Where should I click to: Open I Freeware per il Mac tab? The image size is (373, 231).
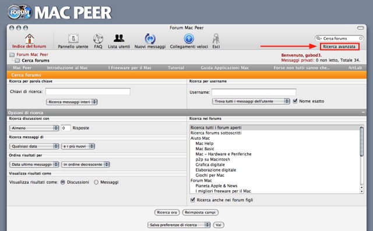(130, 67)
